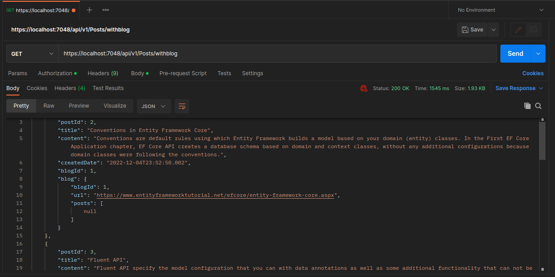Open a new request tab with plus icon
Viewport: 555px width, 277px height.
coord(89,10)
